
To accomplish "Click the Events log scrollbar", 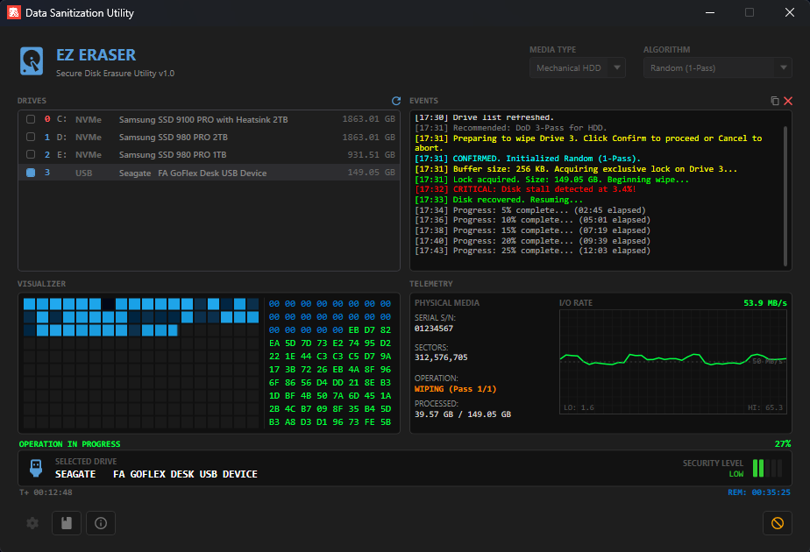I will pyautogui.click(x=785, y=196).
